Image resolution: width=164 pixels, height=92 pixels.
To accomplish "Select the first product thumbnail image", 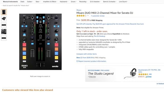I will click(x=4, y=12).
